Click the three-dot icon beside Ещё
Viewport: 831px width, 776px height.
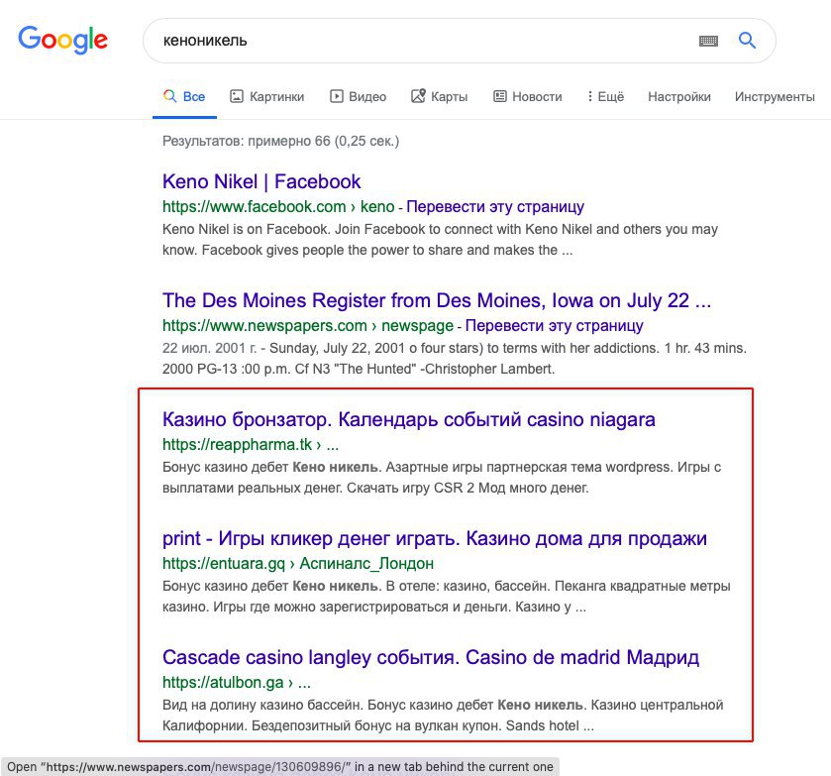[x=590, y=96]
